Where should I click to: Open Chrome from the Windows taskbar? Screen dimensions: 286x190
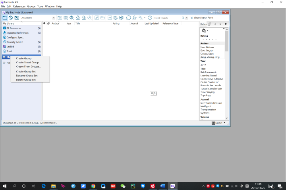point(93,186)
